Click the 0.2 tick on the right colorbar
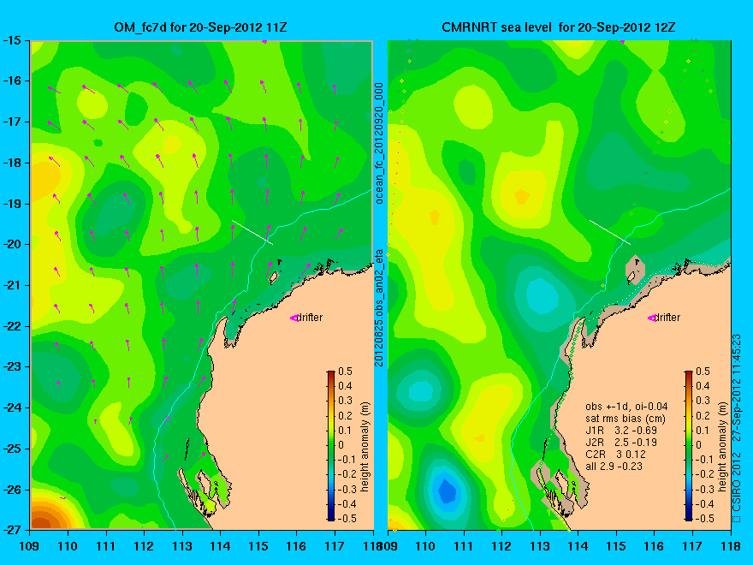 pyautogui.click(x=703, y=415)
